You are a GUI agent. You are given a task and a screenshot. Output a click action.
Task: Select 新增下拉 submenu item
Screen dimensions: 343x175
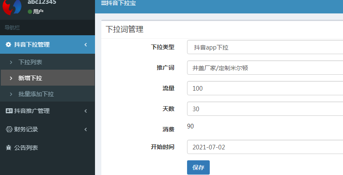[x=47, y=78]
